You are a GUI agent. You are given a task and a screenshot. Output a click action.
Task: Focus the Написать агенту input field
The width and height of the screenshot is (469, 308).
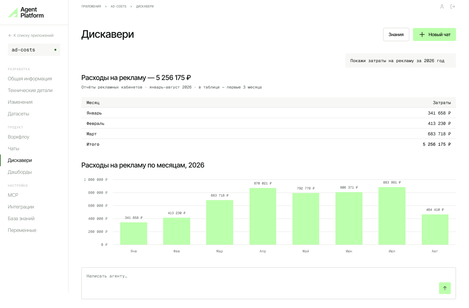point(269,283)
